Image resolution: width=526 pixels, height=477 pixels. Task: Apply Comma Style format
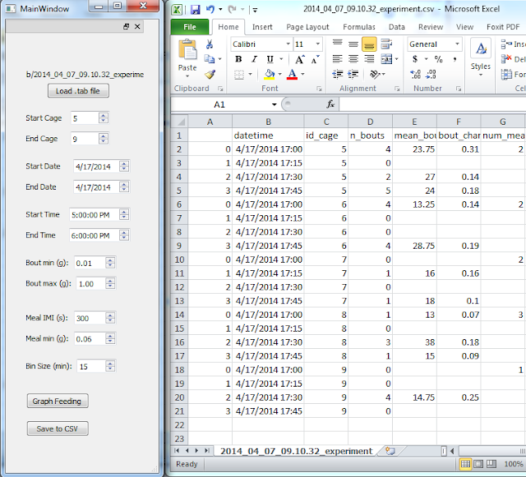(x=454, y=59)
